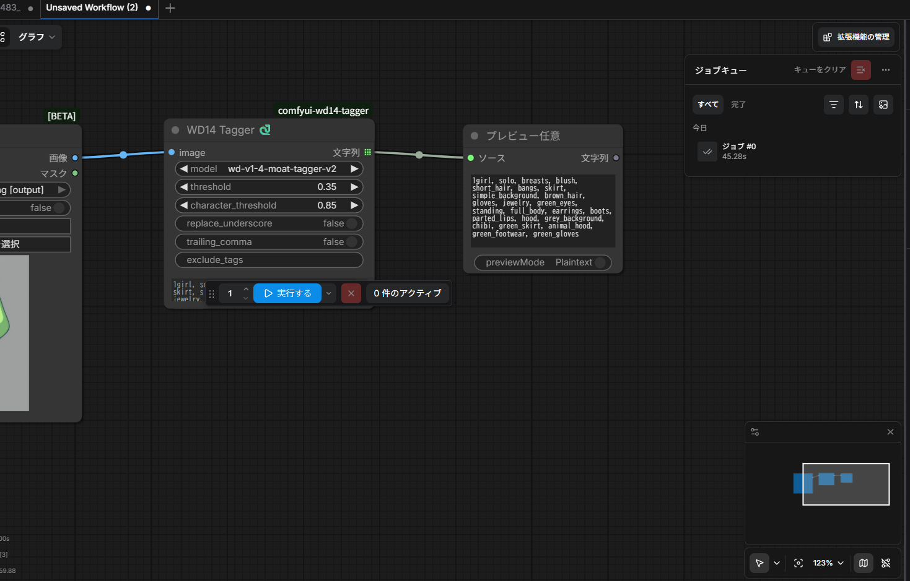
Task: Click the [BETA] node badge label
Action: [62, 116]
